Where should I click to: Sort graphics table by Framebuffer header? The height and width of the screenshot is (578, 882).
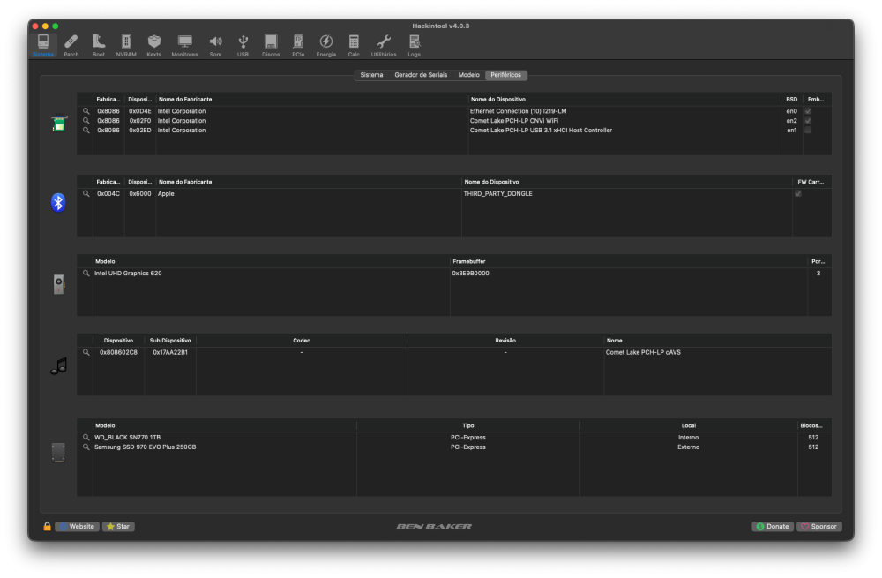628,261
